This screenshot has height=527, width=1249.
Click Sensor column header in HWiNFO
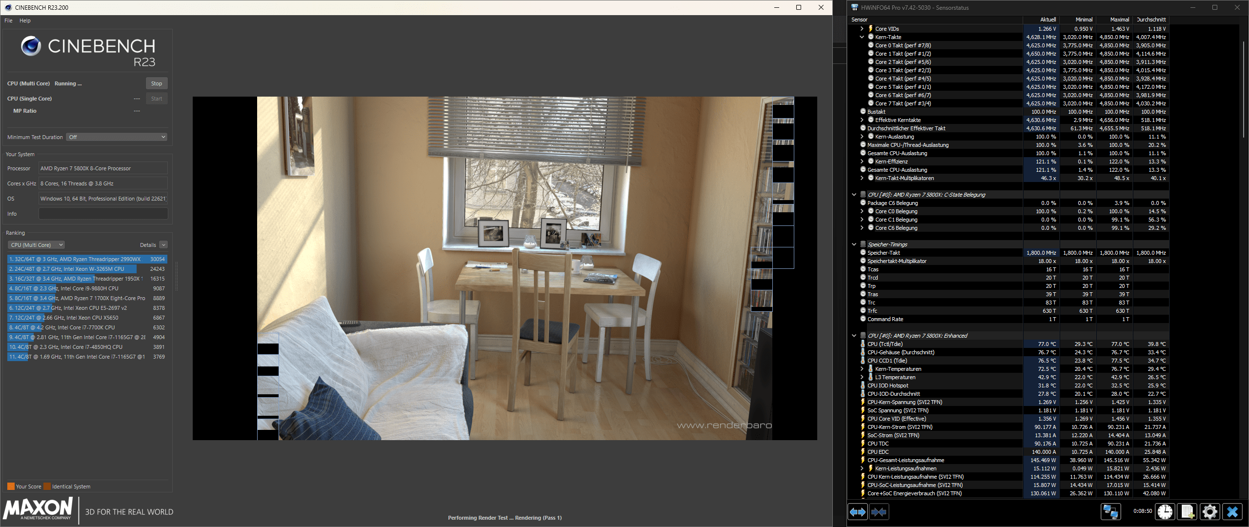coord(936,20)
